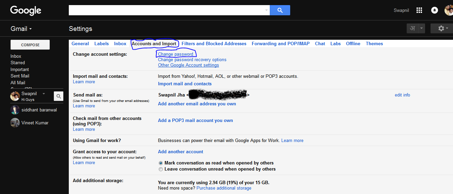Open the All Mail folder
The image size is (453, 194).
[18, 83]
